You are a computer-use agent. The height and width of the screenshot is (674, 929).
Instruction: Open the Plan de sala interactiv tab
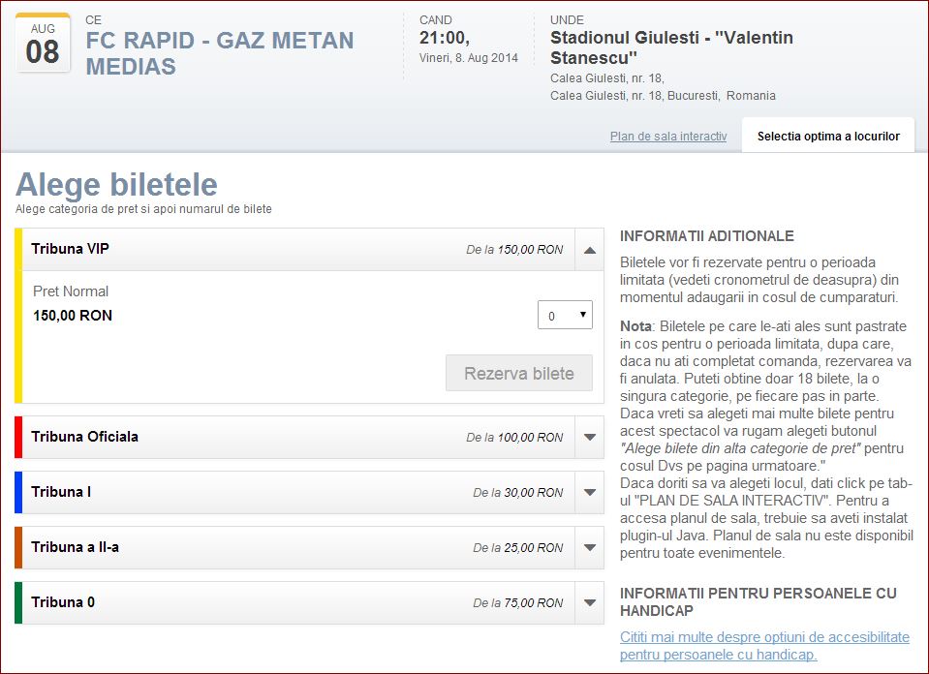668,137
